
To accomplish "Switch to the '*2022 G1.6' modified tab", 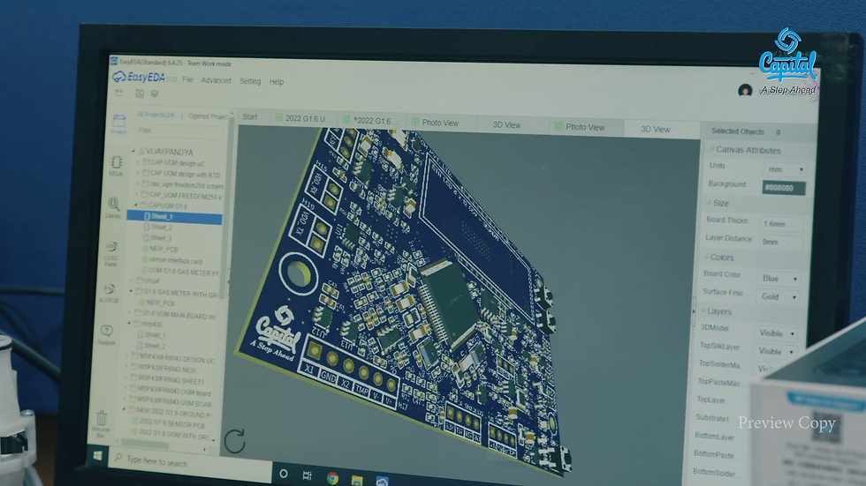I will pyautogui.click(x=370, y=120).
